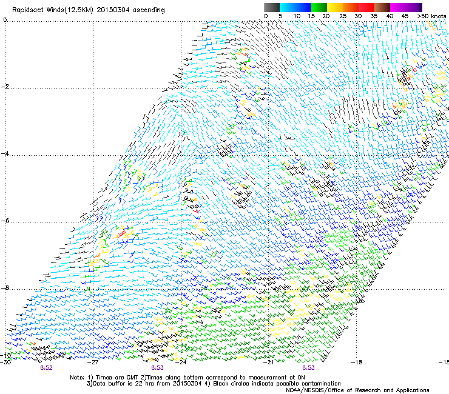The image size is (449, 394).
Task: Click the 'Rapidsact Winds(12.5KM) 20150304 ascending' title
Action: (88, 10)
